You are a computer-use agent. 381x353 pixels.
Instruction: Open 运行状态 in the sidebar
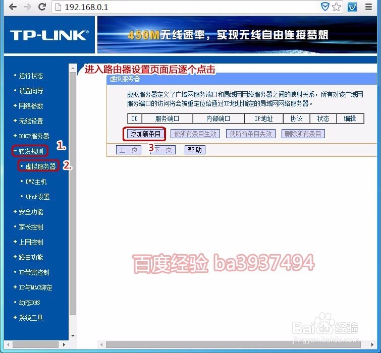pyautogui.click(x=31, y=76)
